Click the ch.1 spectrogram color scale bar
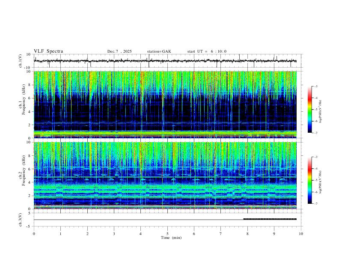 (x=309, y=110)
